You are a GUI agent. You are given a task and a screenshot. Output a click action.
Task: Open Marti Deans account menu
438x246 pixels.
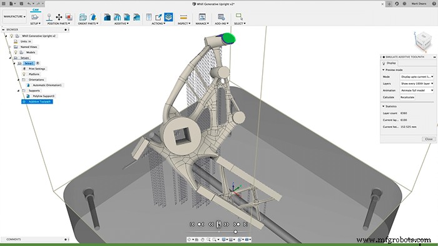(x=419, y=4)
